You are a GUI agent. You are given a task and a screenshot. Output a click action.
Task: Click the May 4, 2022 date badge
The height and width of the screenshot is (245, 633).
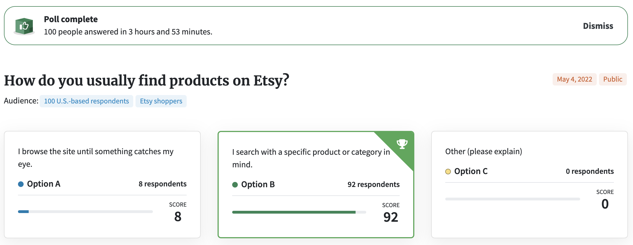[x=574, y=79]
